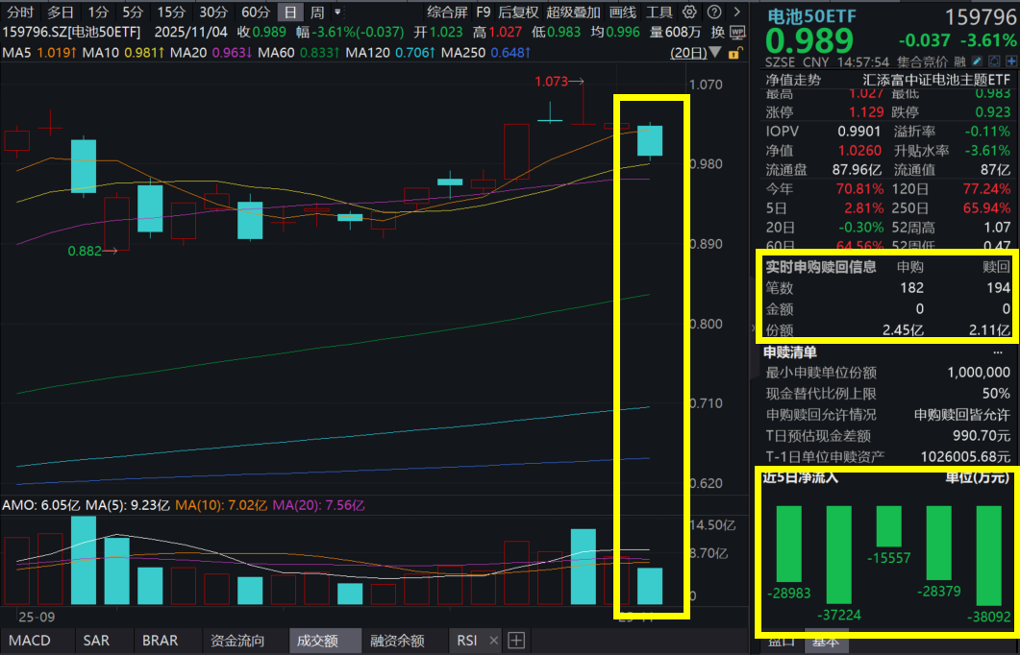
Task: Enable the 日 daily candlestick view
Action: click(x=291, y=12)
